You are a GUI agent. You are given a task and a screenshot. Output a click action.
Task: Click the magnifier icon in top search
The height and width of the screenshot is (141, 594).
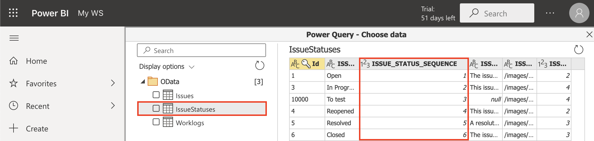point(474,13)
